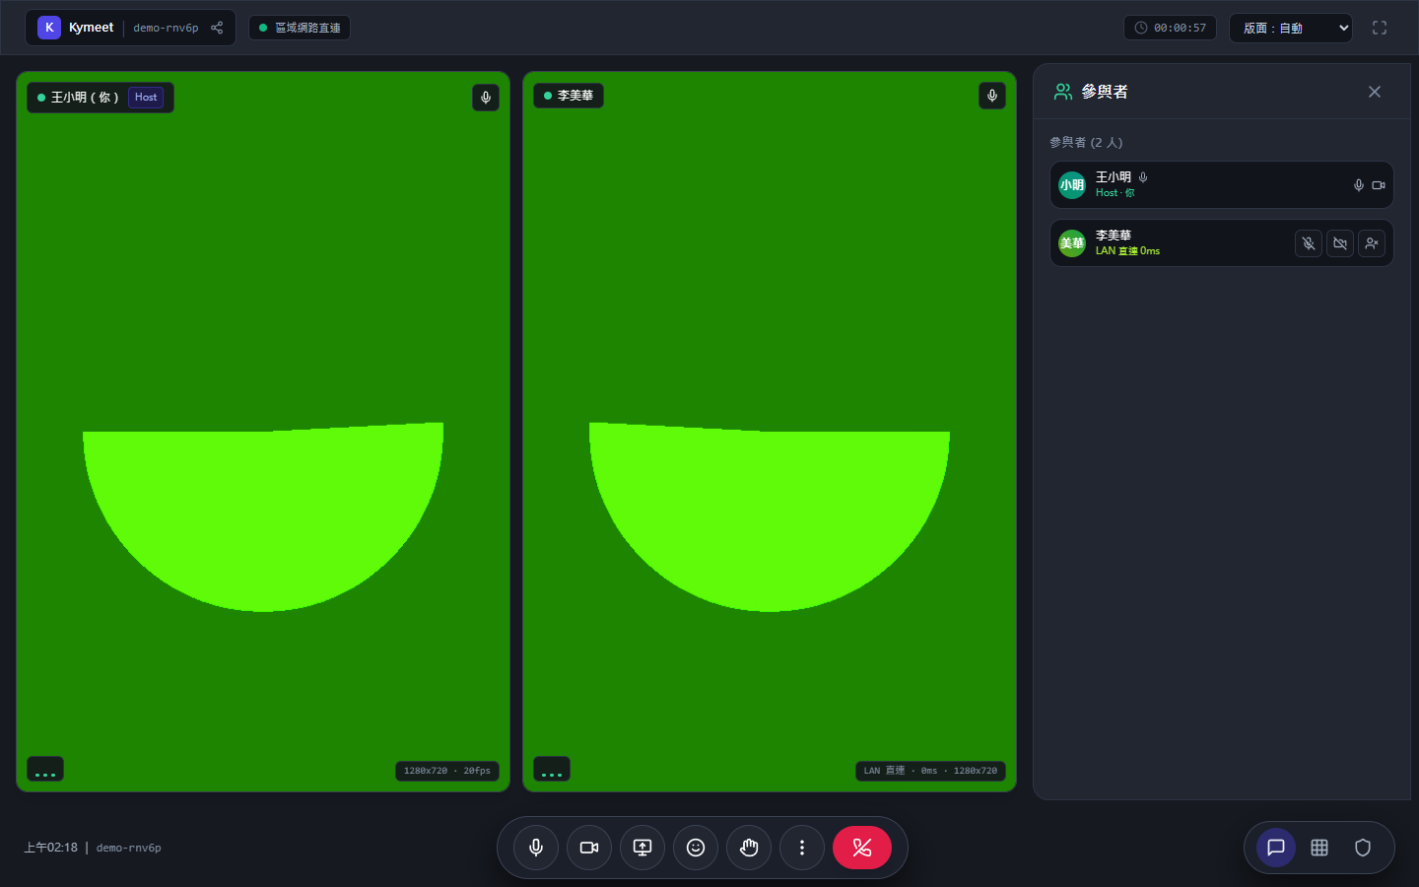Click the shield security icon

pyautogui.click(x=1363, y=848)
